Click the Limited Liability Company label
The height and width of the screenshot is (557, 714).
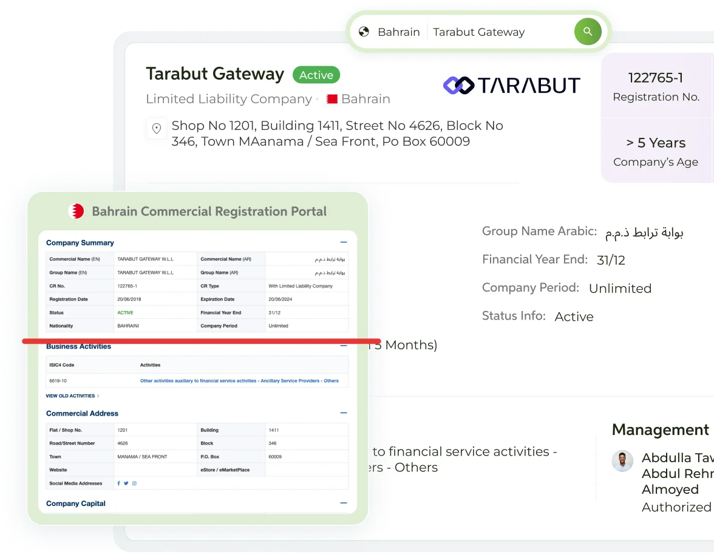tap(228, 99)
